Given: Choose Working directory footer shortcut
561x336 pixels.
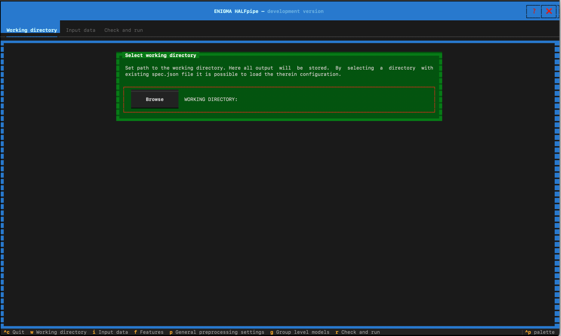Looking at the screenshot, I should click(59, 332).
